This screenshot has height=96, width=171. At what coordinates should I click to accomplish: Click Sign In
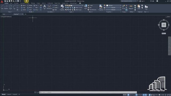tap(142, 1)
